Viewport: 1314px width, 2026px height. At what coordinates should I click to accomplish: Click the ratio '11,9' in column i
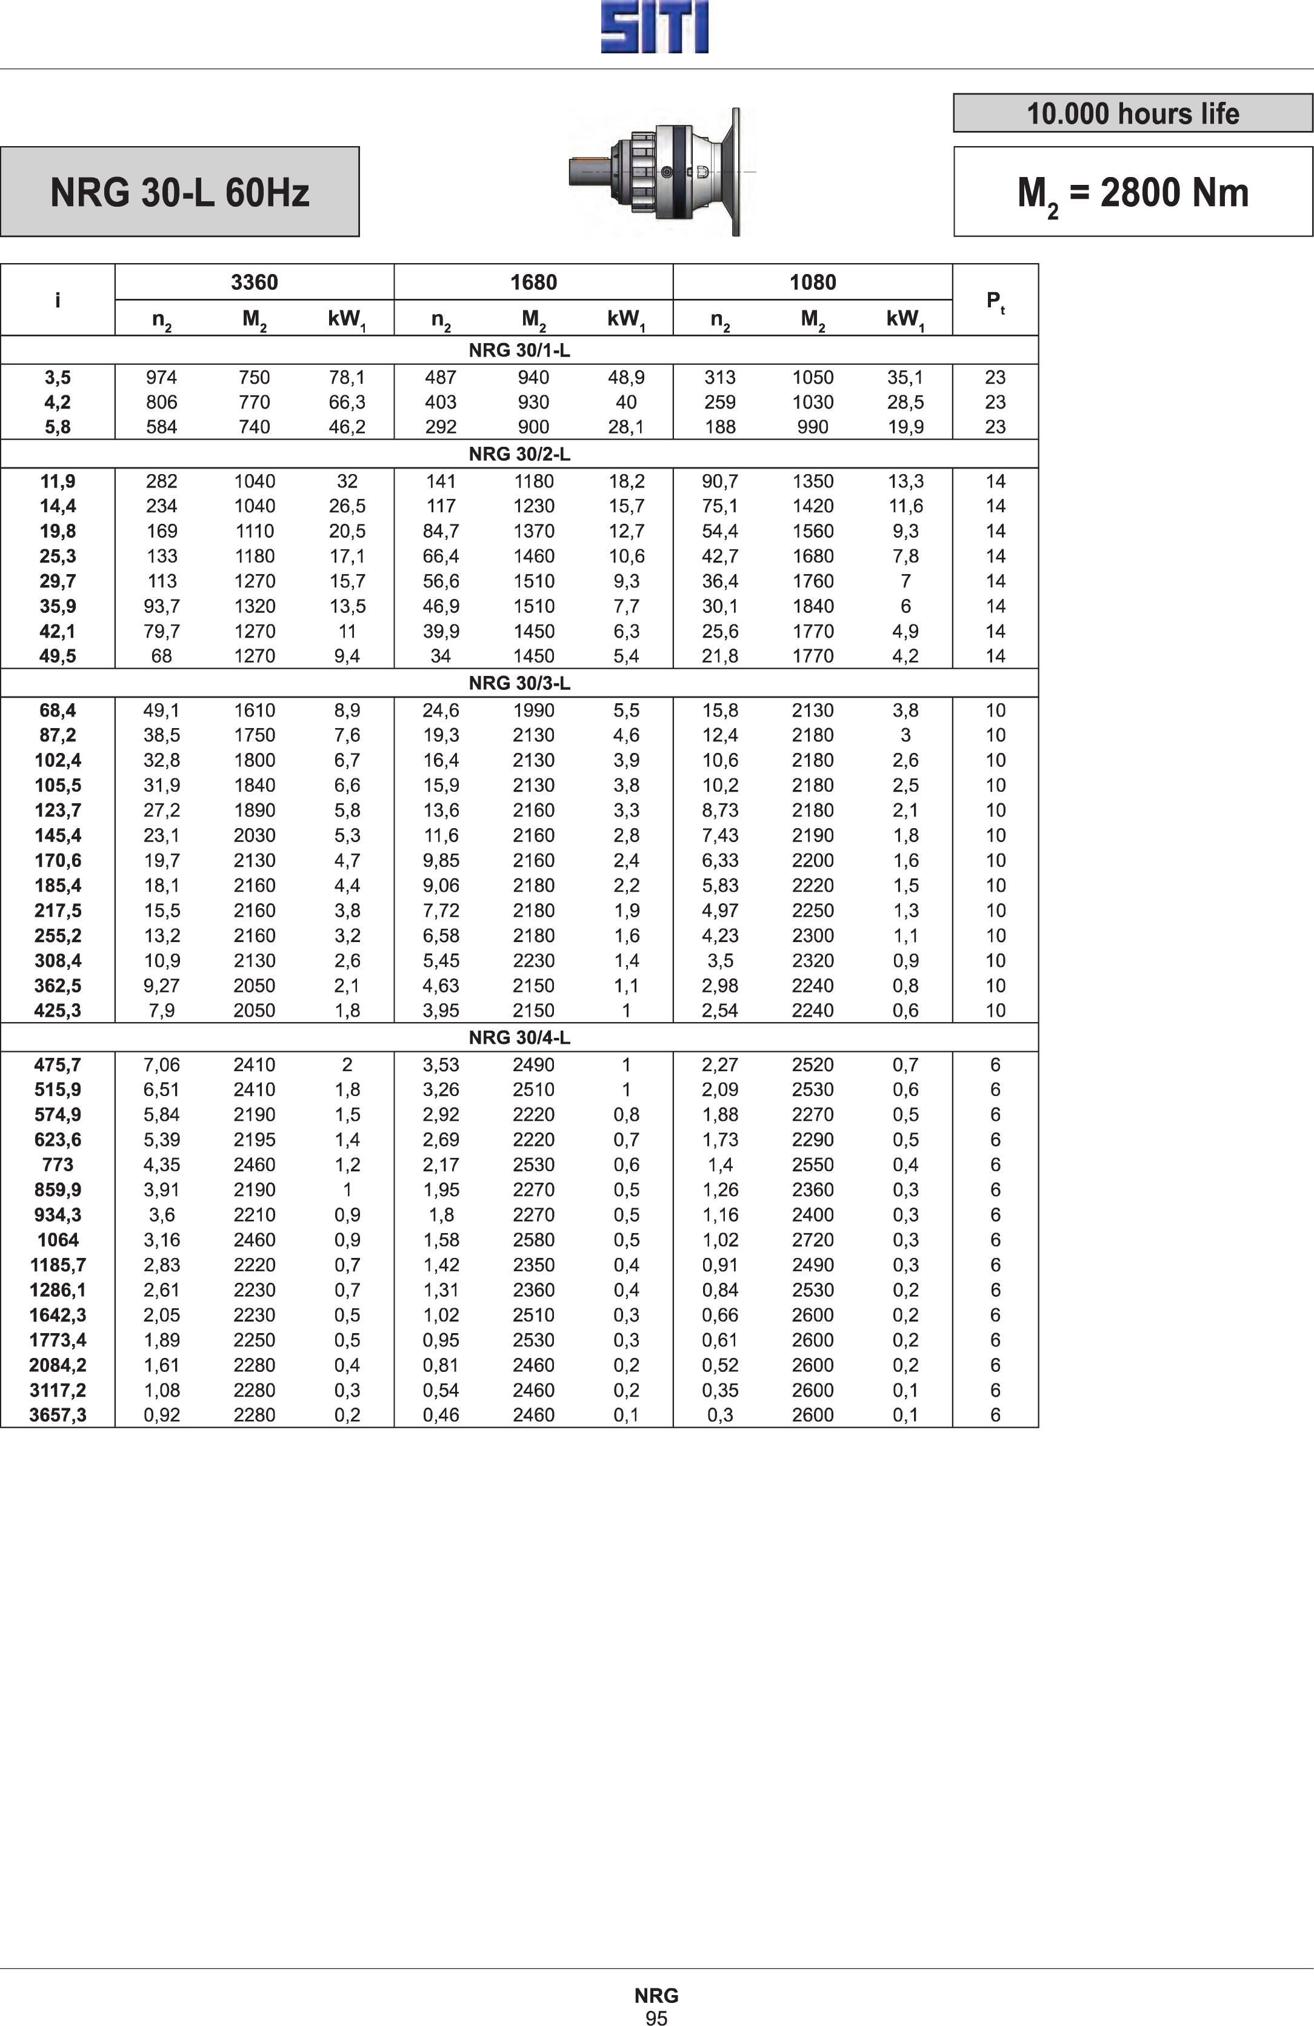58,482
